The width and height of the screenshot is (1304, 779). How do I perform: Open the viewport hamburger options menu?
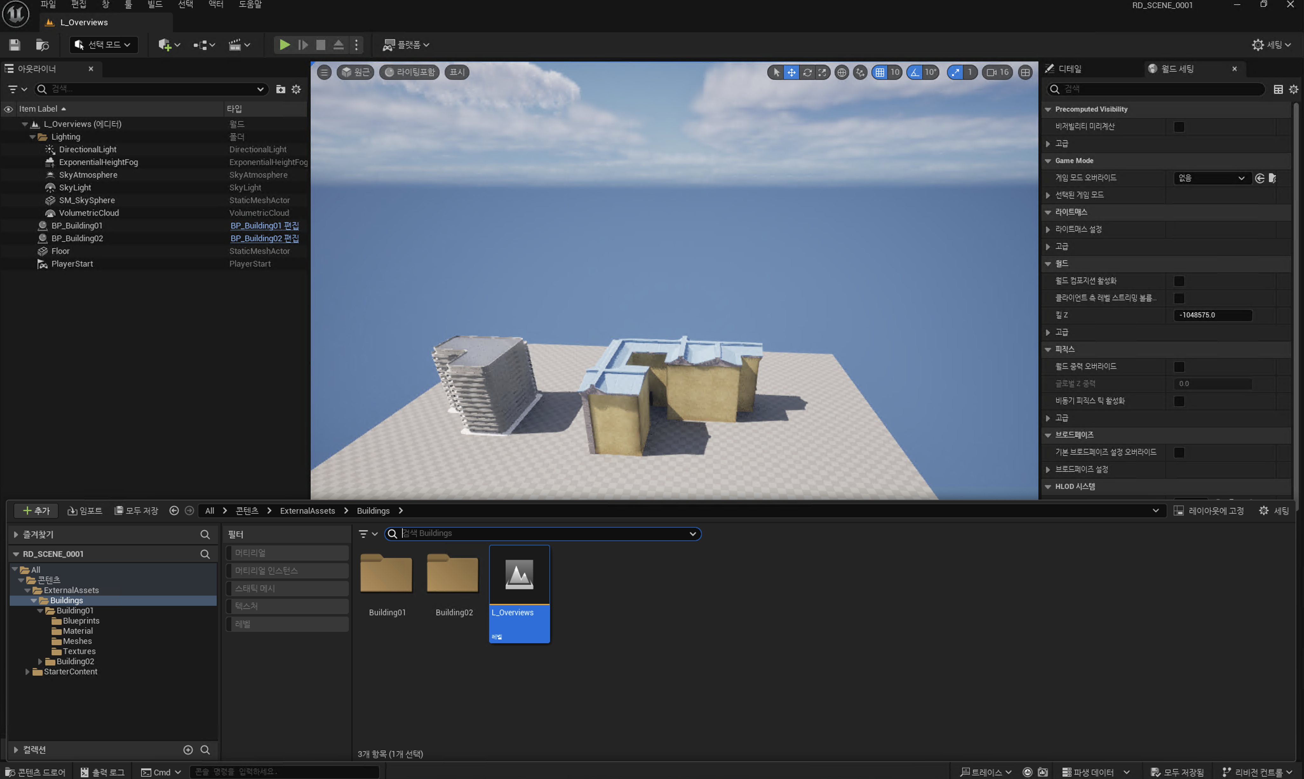[324, 72]
